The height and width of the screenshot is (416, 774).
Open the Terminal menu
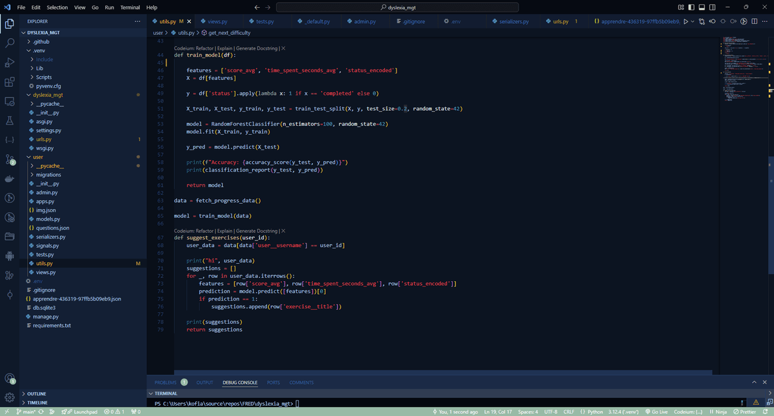coord(130,7)
